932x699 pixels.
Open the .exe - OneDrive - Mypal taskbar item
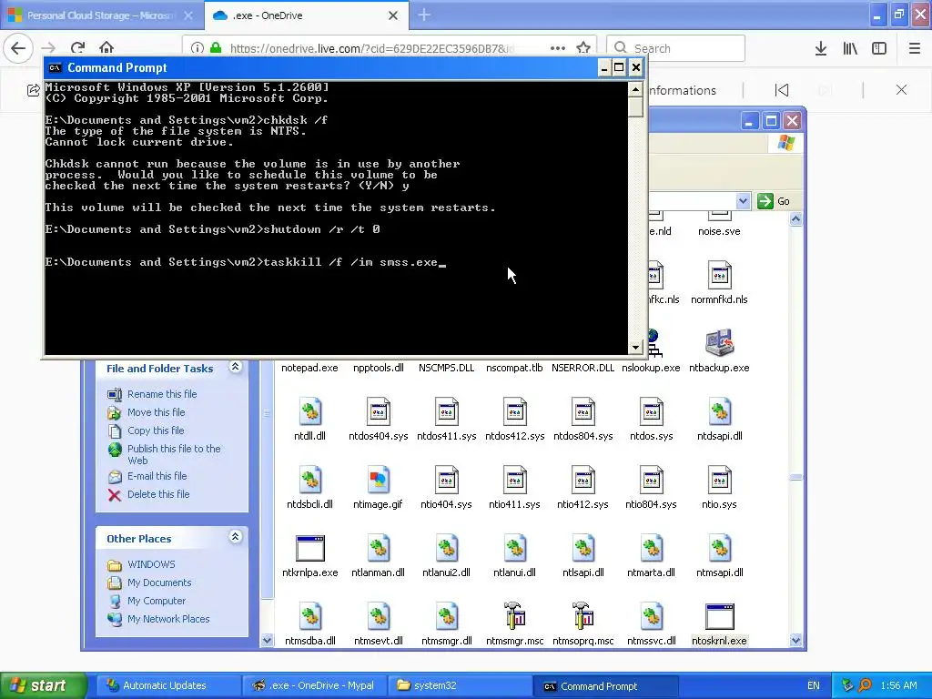[315, 685]
